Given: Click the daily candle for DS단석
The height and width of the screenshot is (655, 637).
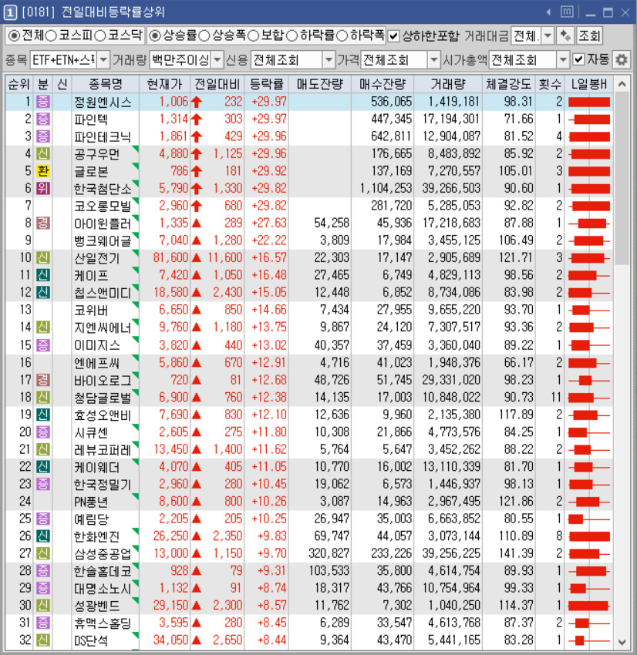Looking at the screenshot, I should coord(589,640).
